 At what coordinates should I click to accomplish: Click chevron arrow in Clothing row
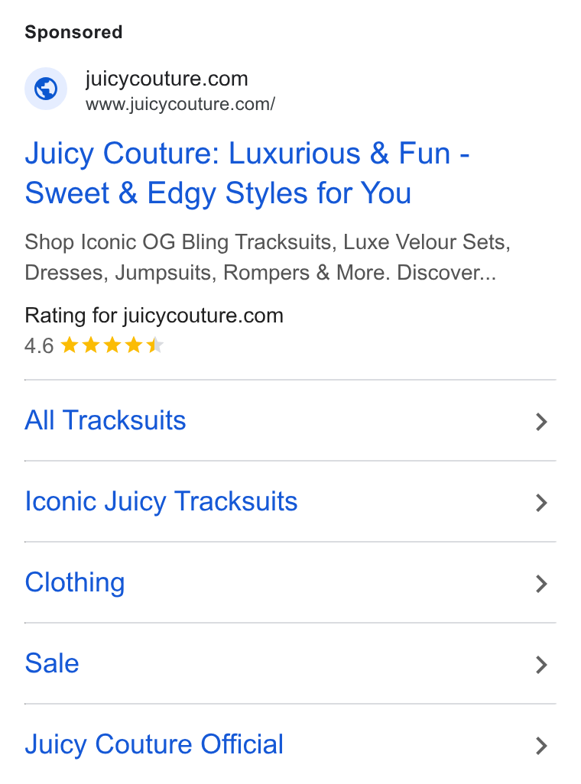(541, 584)
